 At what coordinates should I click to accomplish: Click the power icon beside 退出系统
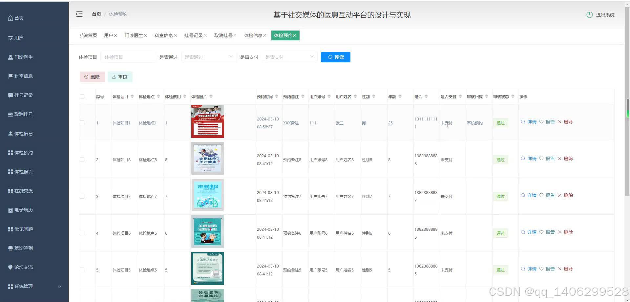(590, 15)
